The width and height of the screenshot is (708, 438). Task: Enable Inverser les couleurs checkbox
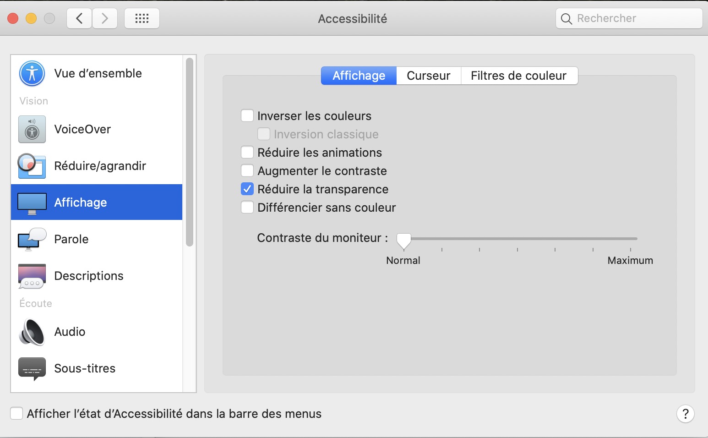pos(247,115)
